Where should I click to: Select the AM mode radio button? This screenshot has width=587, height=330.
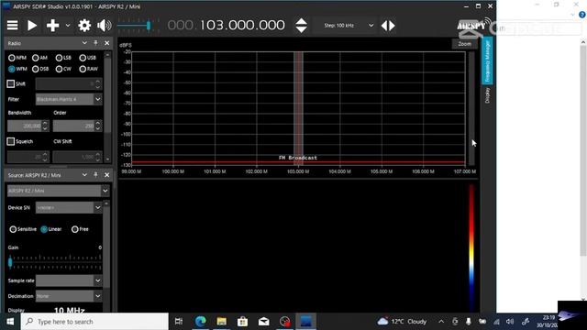[35, 58]
